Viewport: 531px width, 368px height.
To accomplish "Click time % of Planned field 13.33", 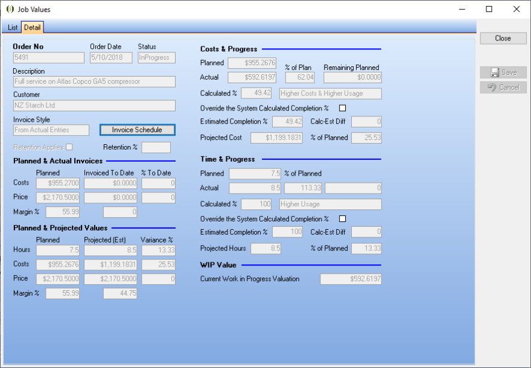I will [x=366, y=249].
